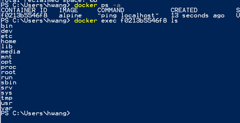
Task: Click the yellow docker word in ps command
Action: click(x=86, y=5)
